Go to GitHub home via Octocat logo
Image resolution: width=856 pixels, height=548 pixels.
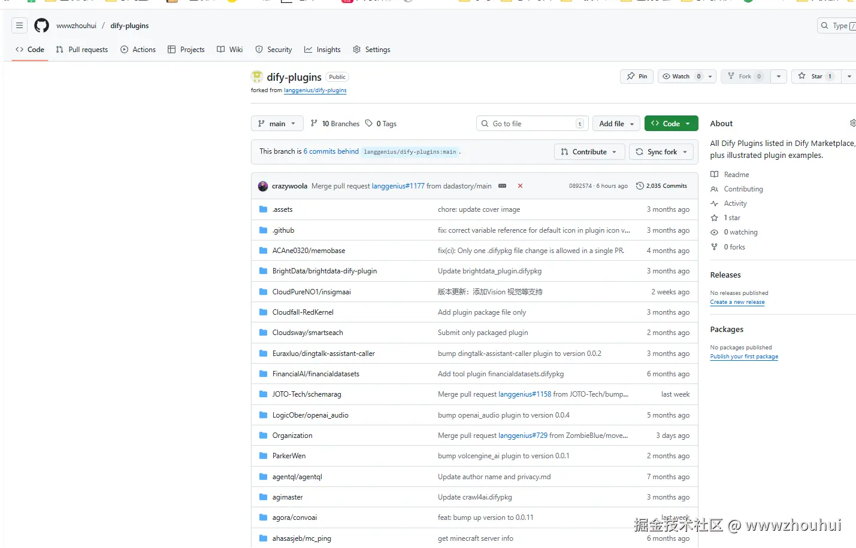point(41,25)
